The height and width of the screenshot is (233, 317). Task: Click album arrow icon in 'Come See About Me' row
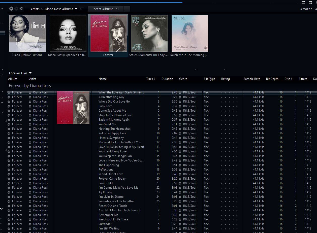(9, 111)
